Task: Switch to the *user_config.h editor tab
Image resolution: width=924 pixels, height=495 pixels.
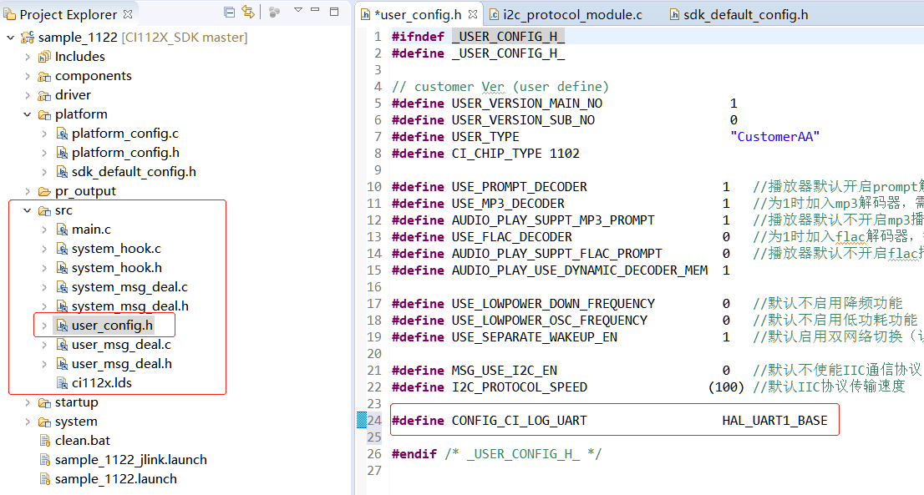Action: 418,15
